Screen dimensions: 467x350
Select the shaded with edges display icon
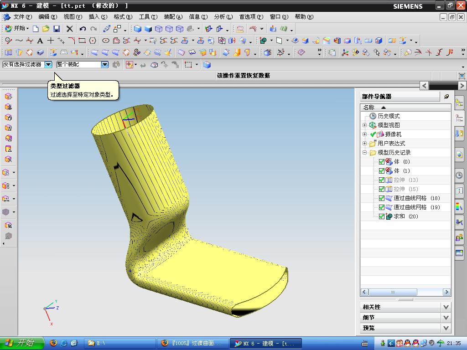tap(137, 29)
